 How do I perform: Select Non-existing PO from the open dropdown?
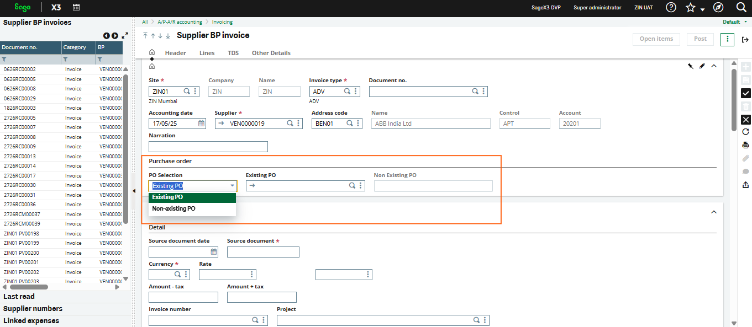pos(175,208)
